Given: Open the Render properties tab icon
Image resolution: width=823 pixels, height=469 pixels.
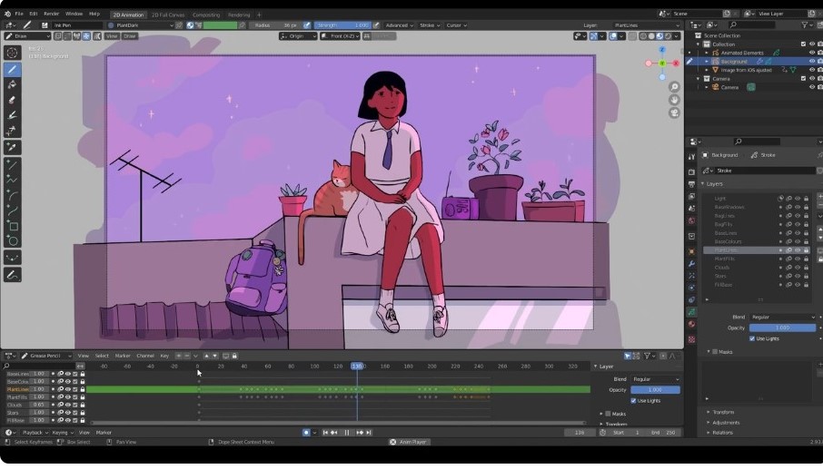Looking at the screenshot, I should tap(692, 171).
